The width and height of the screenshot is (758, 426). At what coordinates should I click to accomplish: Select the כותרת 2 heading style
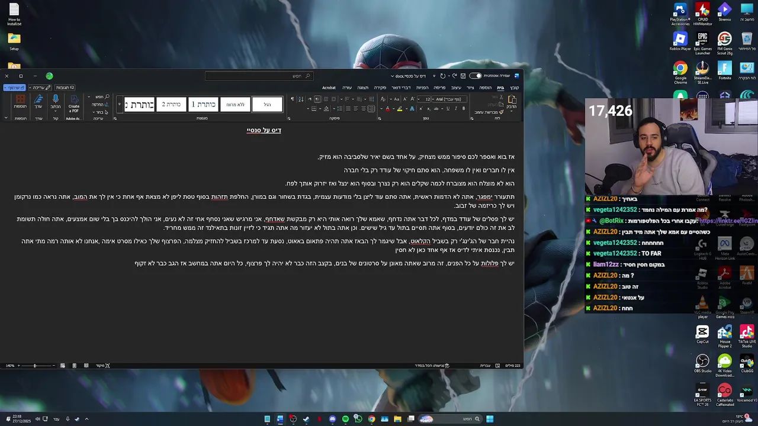[171, 105]
